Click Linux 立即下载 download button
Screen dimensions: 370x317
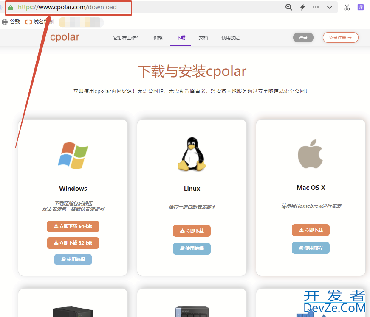tap(192, 231)
